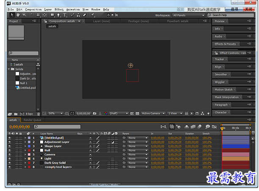This screenshot has height=191, width=259.
Task: Click the Search Help input field
Action: (231, 15)
